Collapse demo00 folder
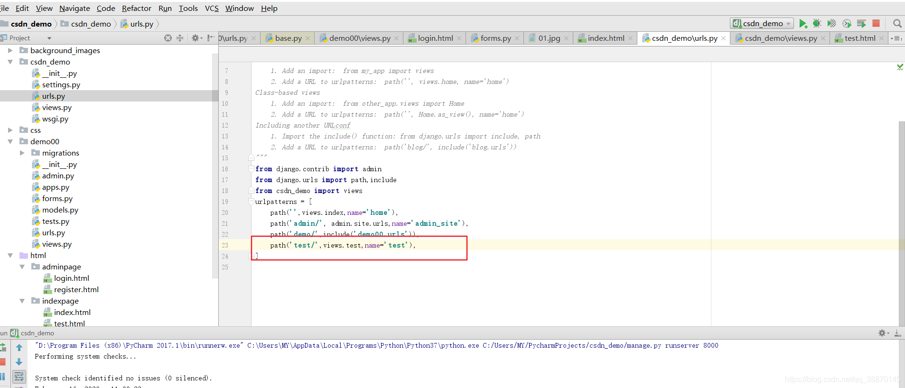The width and height of the screenshot is (905, 388). (10, 141)
